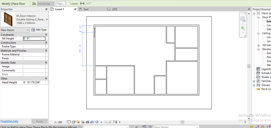Click the Detail Level icon in view control bar
The image size is (271, 128).
tap(69, 122)
